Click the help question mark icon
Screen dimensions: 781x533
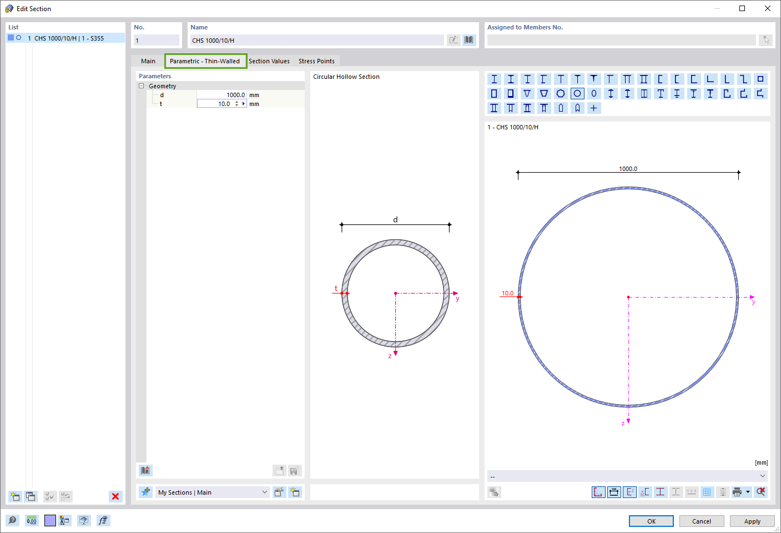point(12,520)
